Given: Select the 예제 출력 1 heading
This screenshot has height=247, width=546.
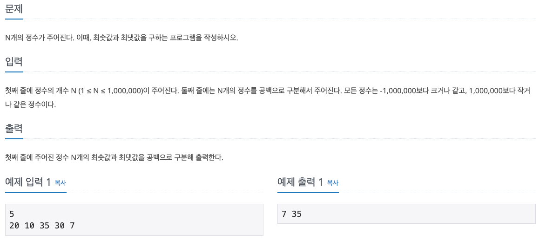Looking at the screenshot, I should (x=301, y=182).
